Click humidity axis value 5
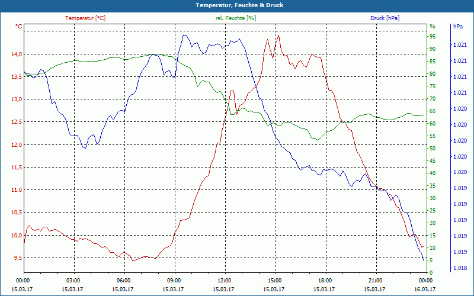 [431, 260]
